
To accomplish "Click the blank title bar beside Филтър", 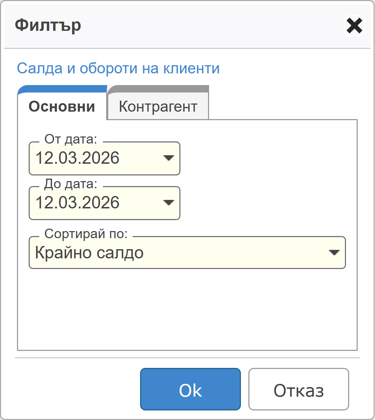I will 212,26.
